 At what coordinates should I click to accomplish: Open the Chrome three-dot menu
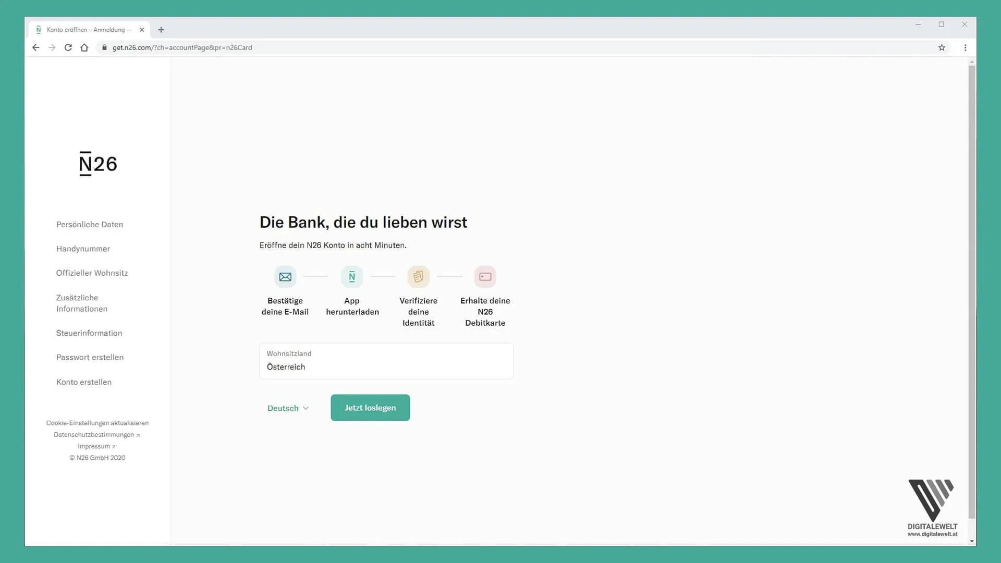965,47
